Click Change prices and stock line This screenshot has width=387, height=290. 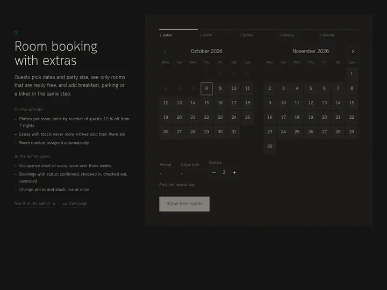pos(54,190)
